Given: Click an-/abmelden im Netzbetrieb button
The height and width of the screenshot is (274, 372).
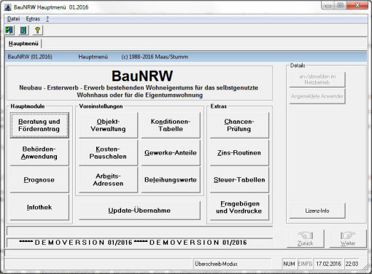Looking at the screenshot, I should coord(317,79).
